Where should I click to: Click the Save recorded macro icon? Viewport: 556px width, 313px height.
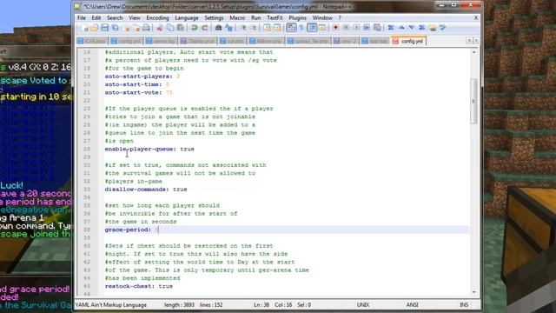tap(377, 28)
